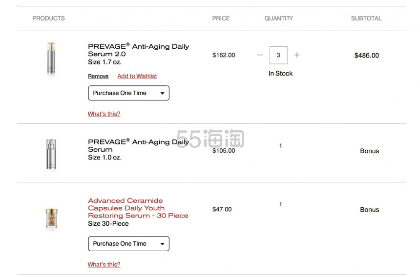Viewport: 420px width, 277px height.
Task: Open What's this? under PREVAGE Serum 2.0
Action: pos(104,114)
